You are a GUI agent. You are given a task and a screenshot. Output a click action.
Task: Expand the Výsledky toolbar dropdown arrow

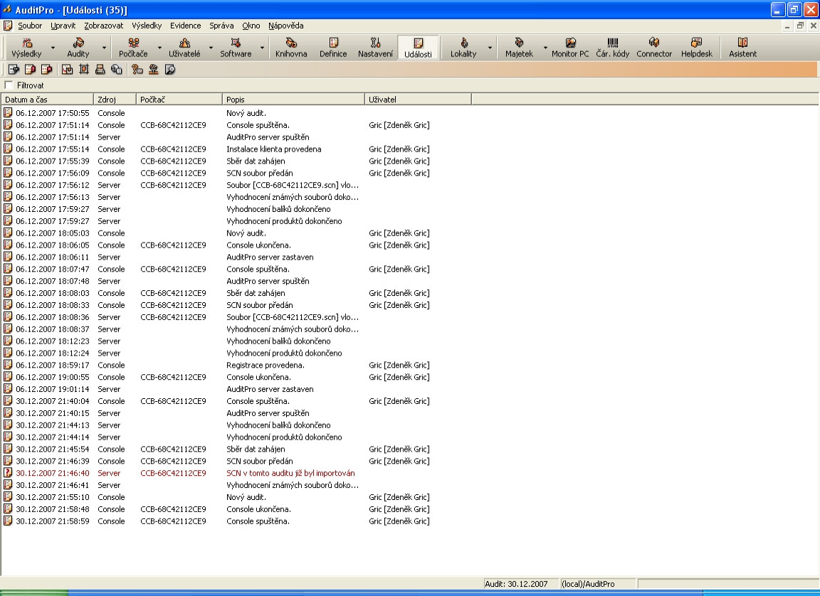point(52,48)
